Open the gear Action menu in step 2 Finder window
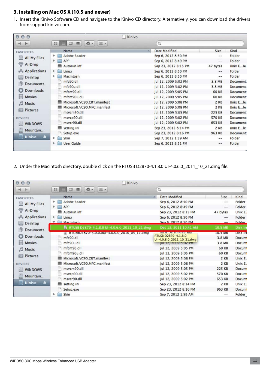 coord(89,189)
